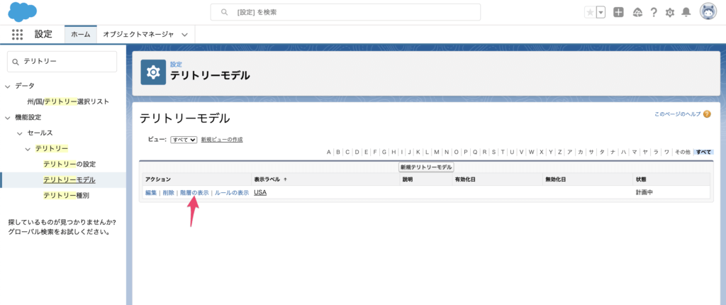Collapse the セールス tree node
This screenshot has width=726, height=305.
point(20,133)
